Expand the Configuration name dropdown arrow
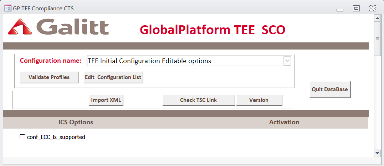Image resolution: width=384 pixels, height=166 pixels. coord(287,61)
